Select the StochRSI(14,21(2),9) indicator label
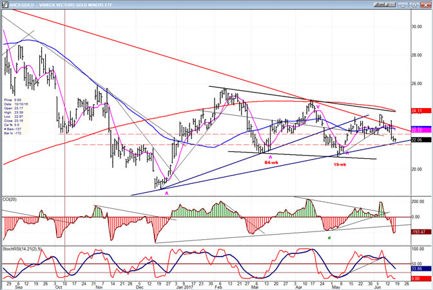Screen dimensions: 433x290 coord(22,249)
